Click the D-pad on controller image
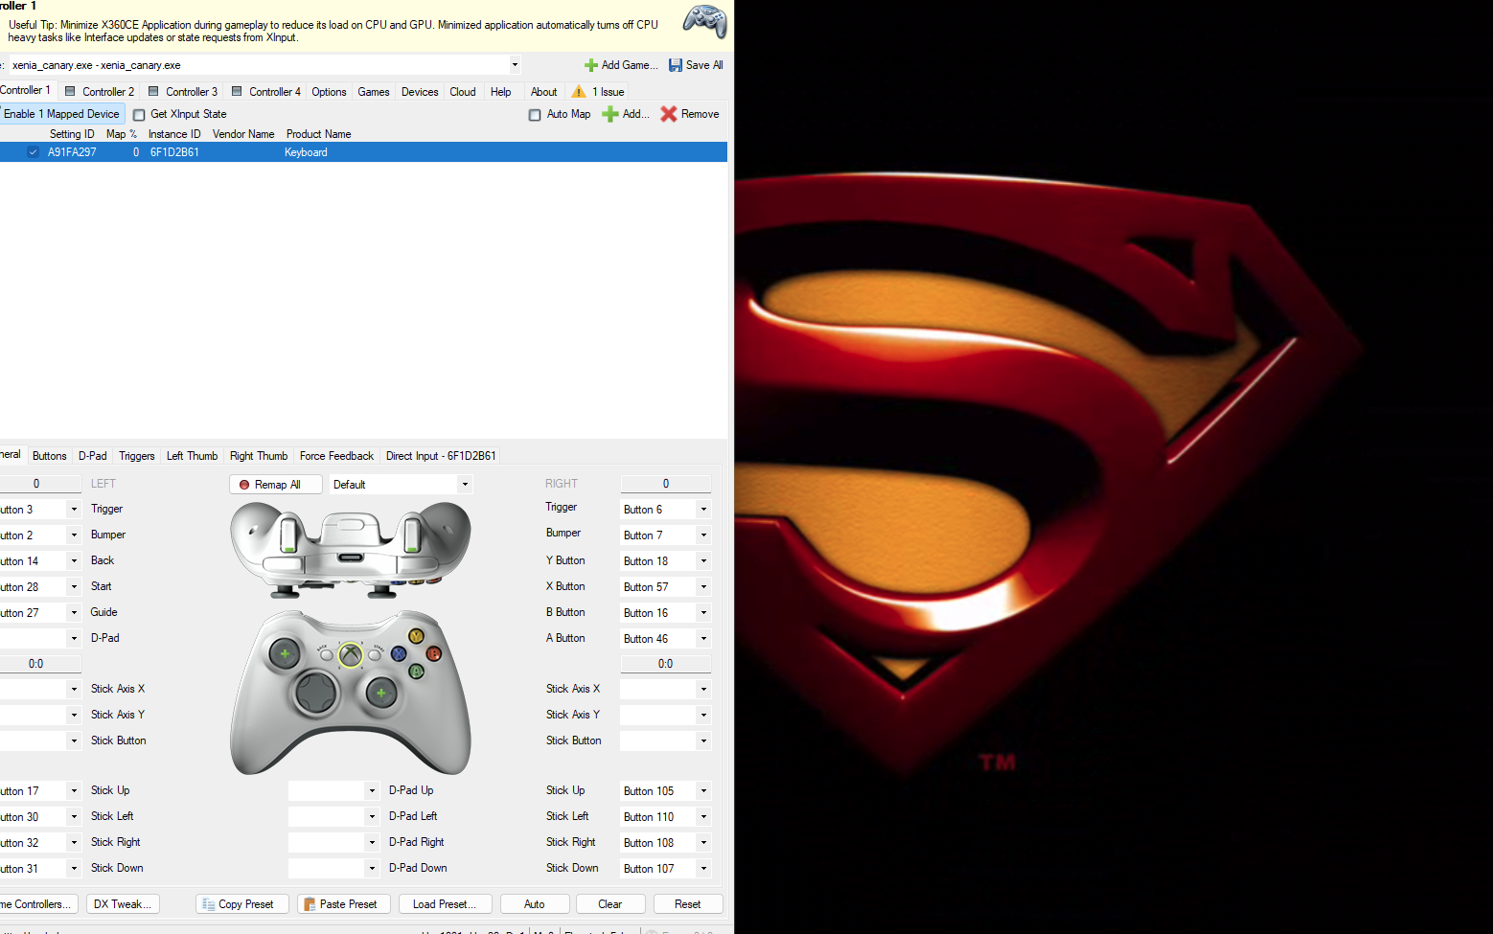Screen dimensions: 1493x934 (315, 693)
